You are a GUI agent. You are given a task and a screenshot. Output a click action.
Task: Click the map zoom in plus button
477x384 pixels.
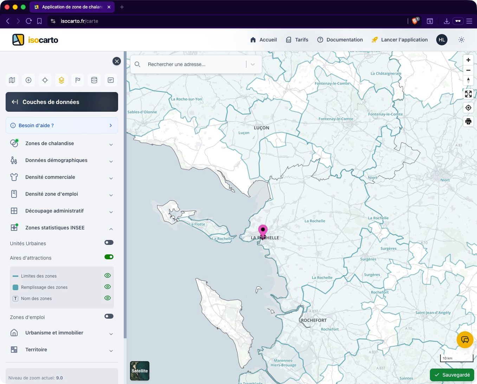click(x=468, y=60)
